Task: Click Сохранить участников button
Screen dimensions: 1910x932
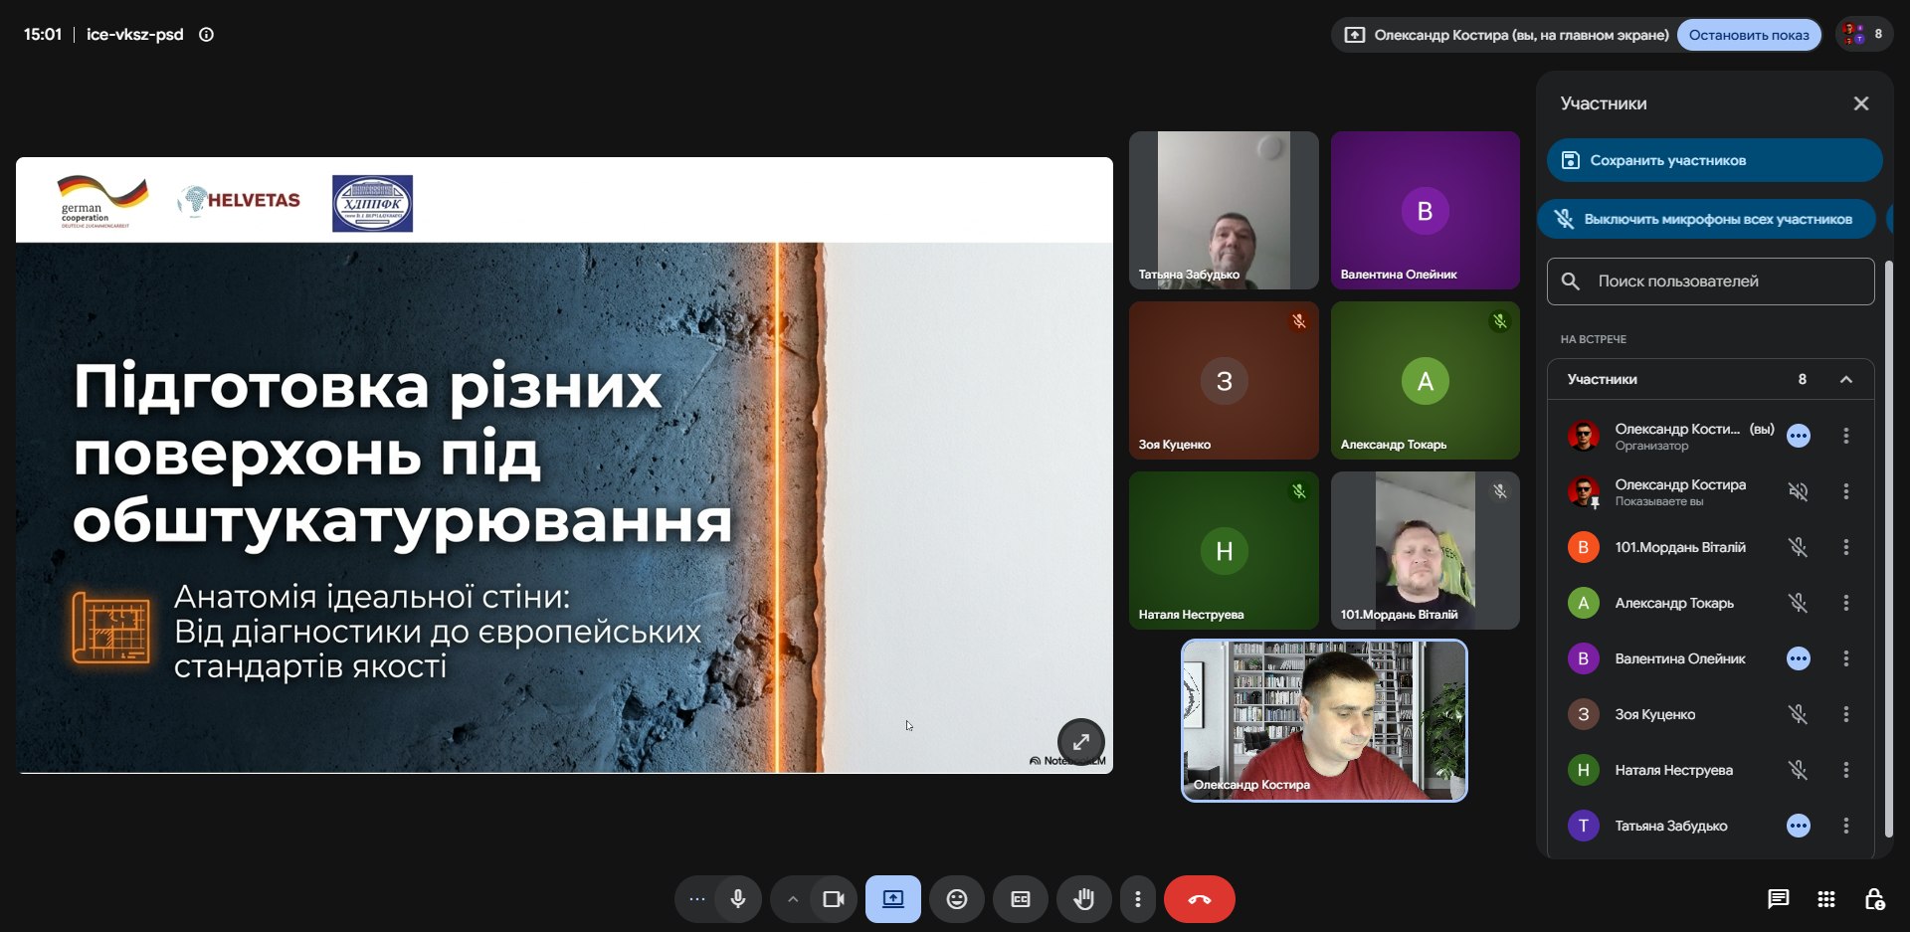Action: click(x=1715, y=160)
